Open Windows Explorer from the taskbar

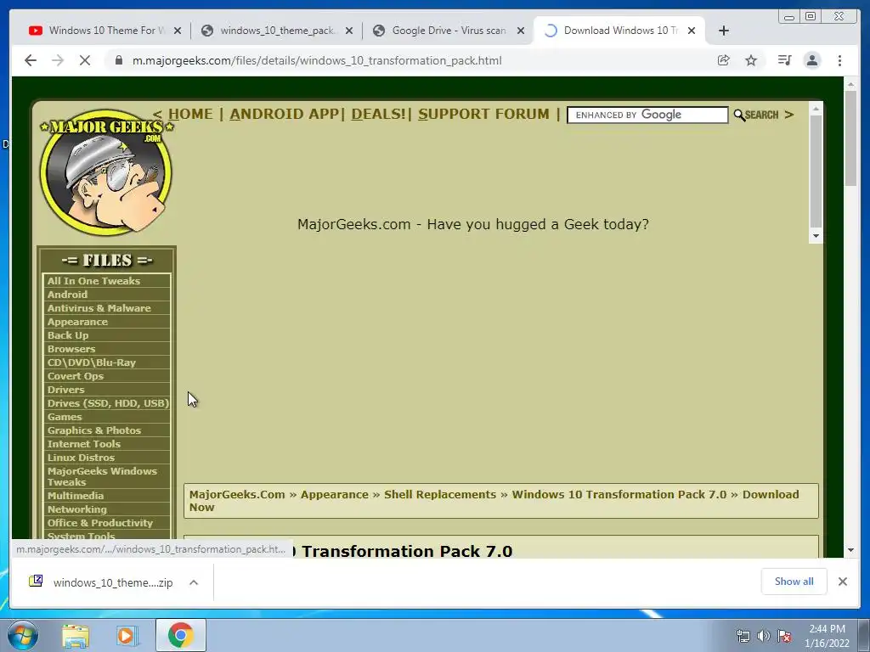pyautogui.click(x=76, y=636)
